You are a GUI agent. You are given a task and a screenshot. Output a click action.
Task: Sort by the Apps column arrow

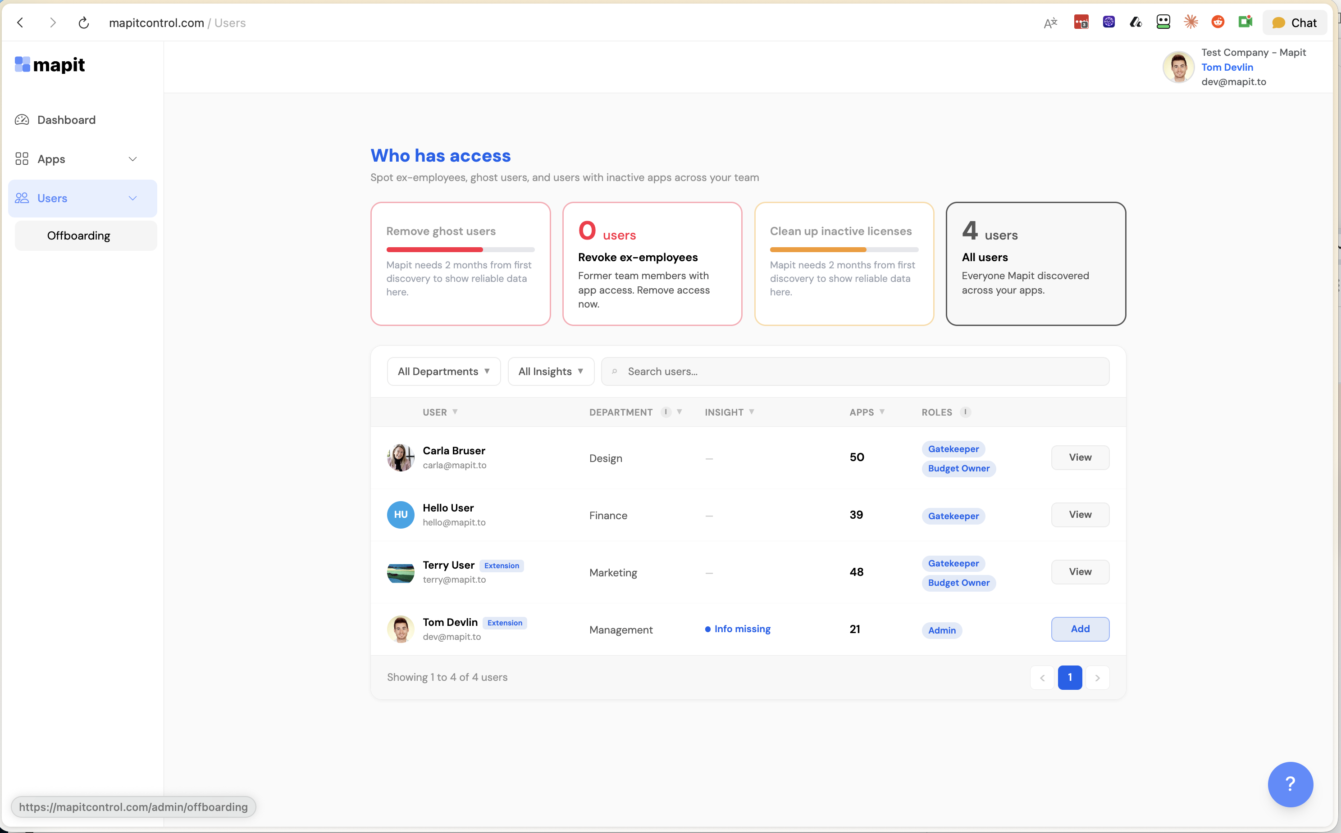pyautogui.click(x=882, y=412)
